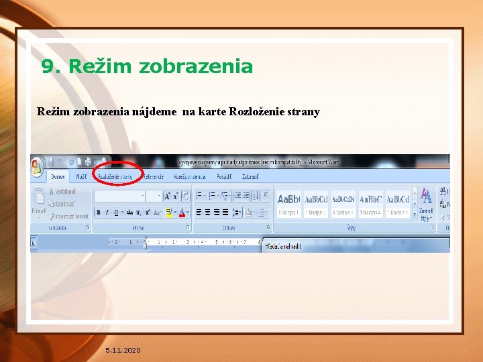Click the Multilevel list icon
483x362 pixels.
point(226,195)
